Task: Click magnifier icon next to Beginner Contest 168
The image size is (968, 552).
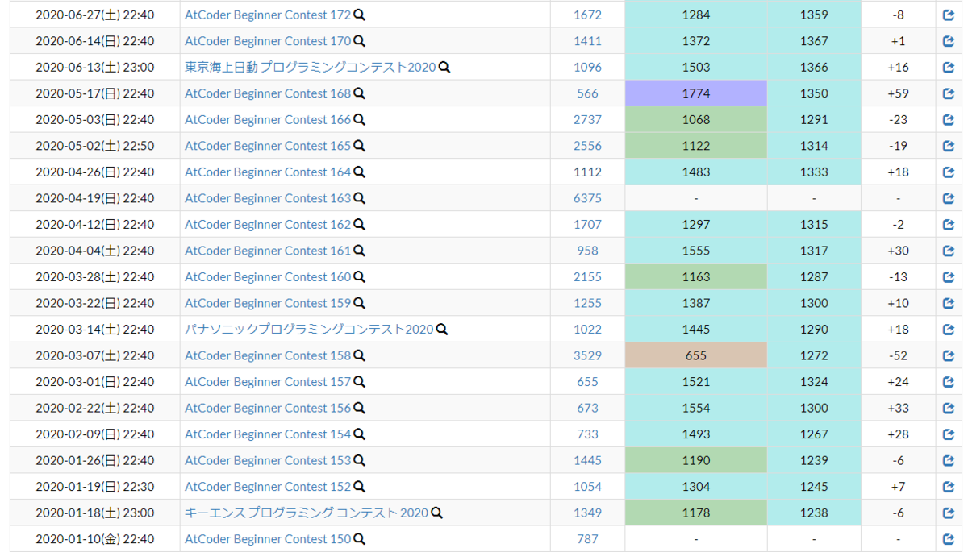Action: click(360, 93)
